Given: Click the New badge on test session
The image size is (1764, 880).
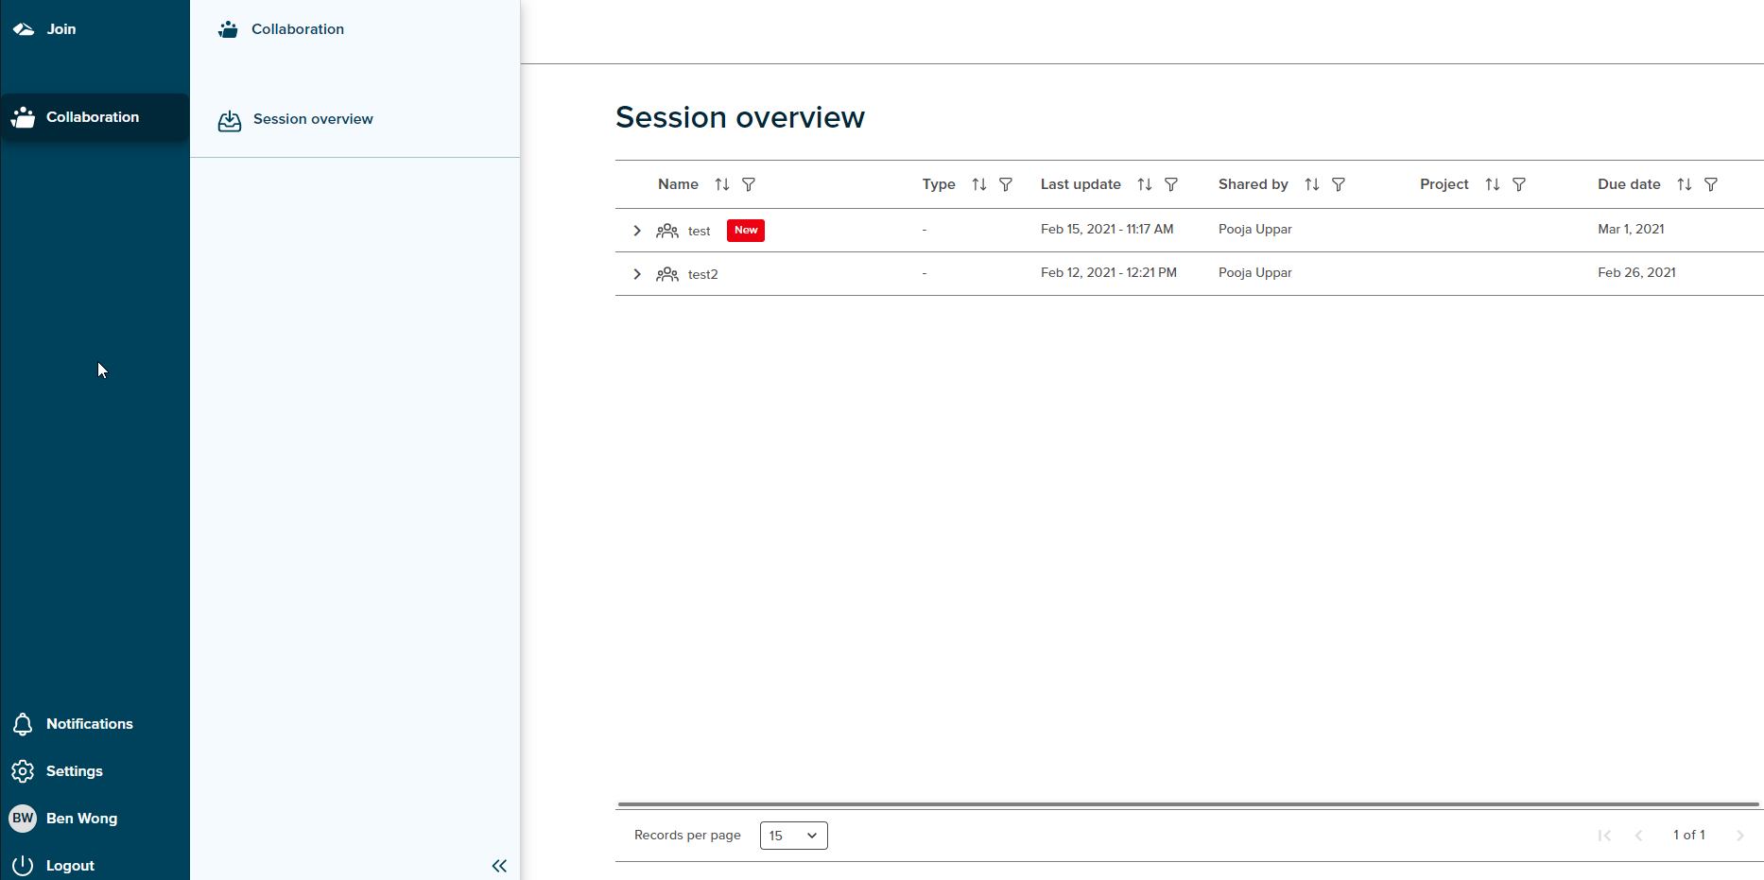Looking at the screenshot, I should tap(745, 230).
